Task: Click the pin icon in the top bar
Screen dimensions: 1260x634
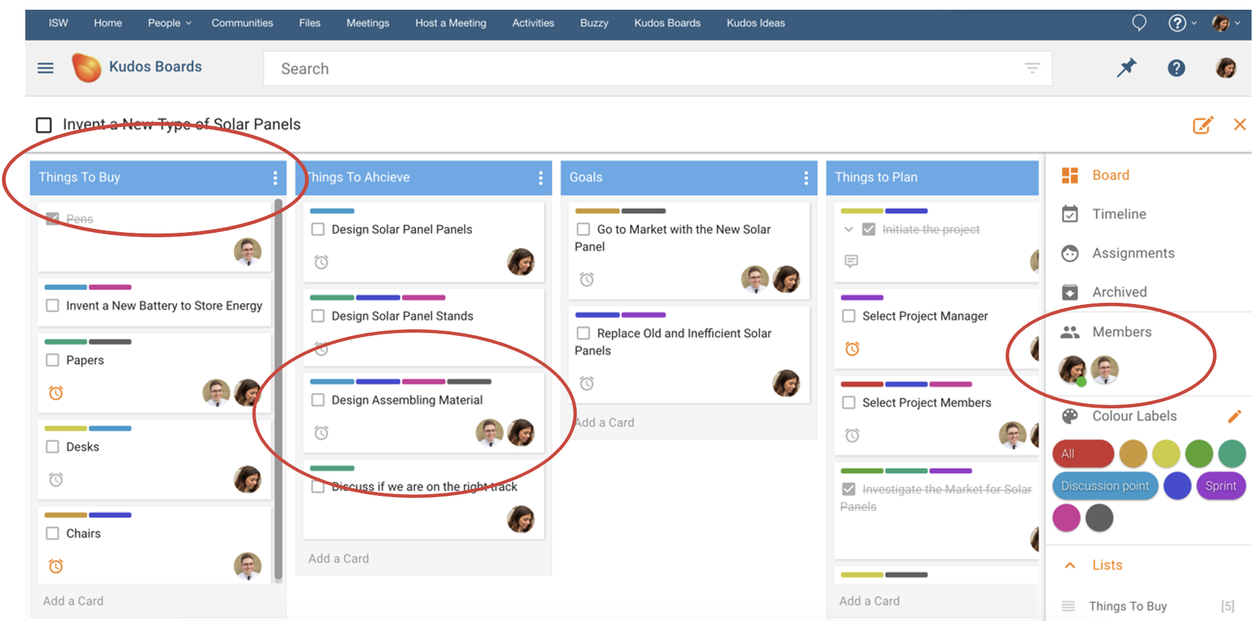Action: tap(1127, 67)
